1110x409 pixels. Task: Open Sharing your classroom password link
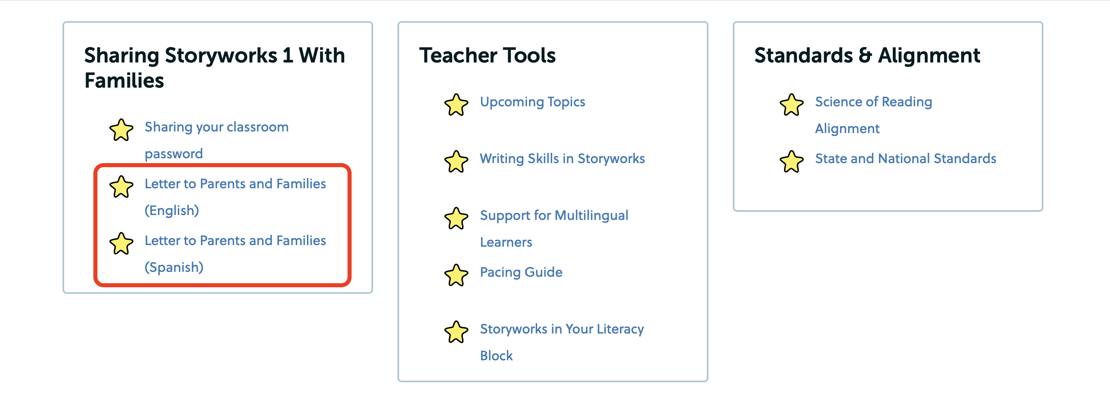pyautogui.click(x=216, y=127)
